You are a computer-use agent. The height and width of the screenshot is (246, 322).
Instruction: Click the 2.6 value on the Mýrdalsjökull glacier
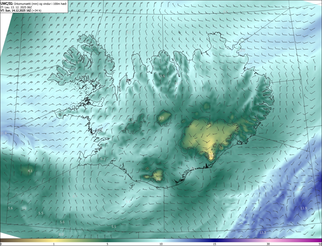(x=158, y=179)
